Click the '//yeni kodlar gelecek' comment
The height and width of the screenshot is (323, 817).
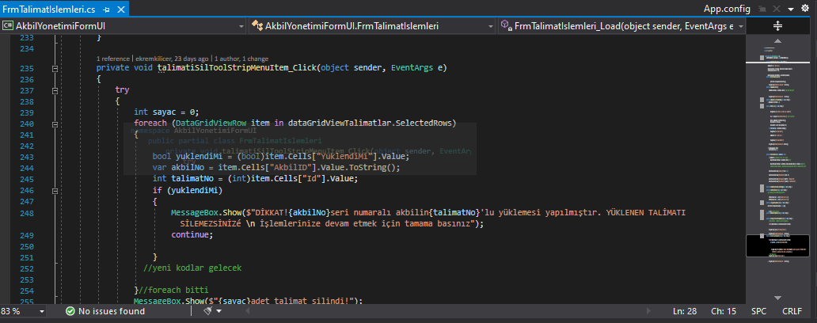192,268
